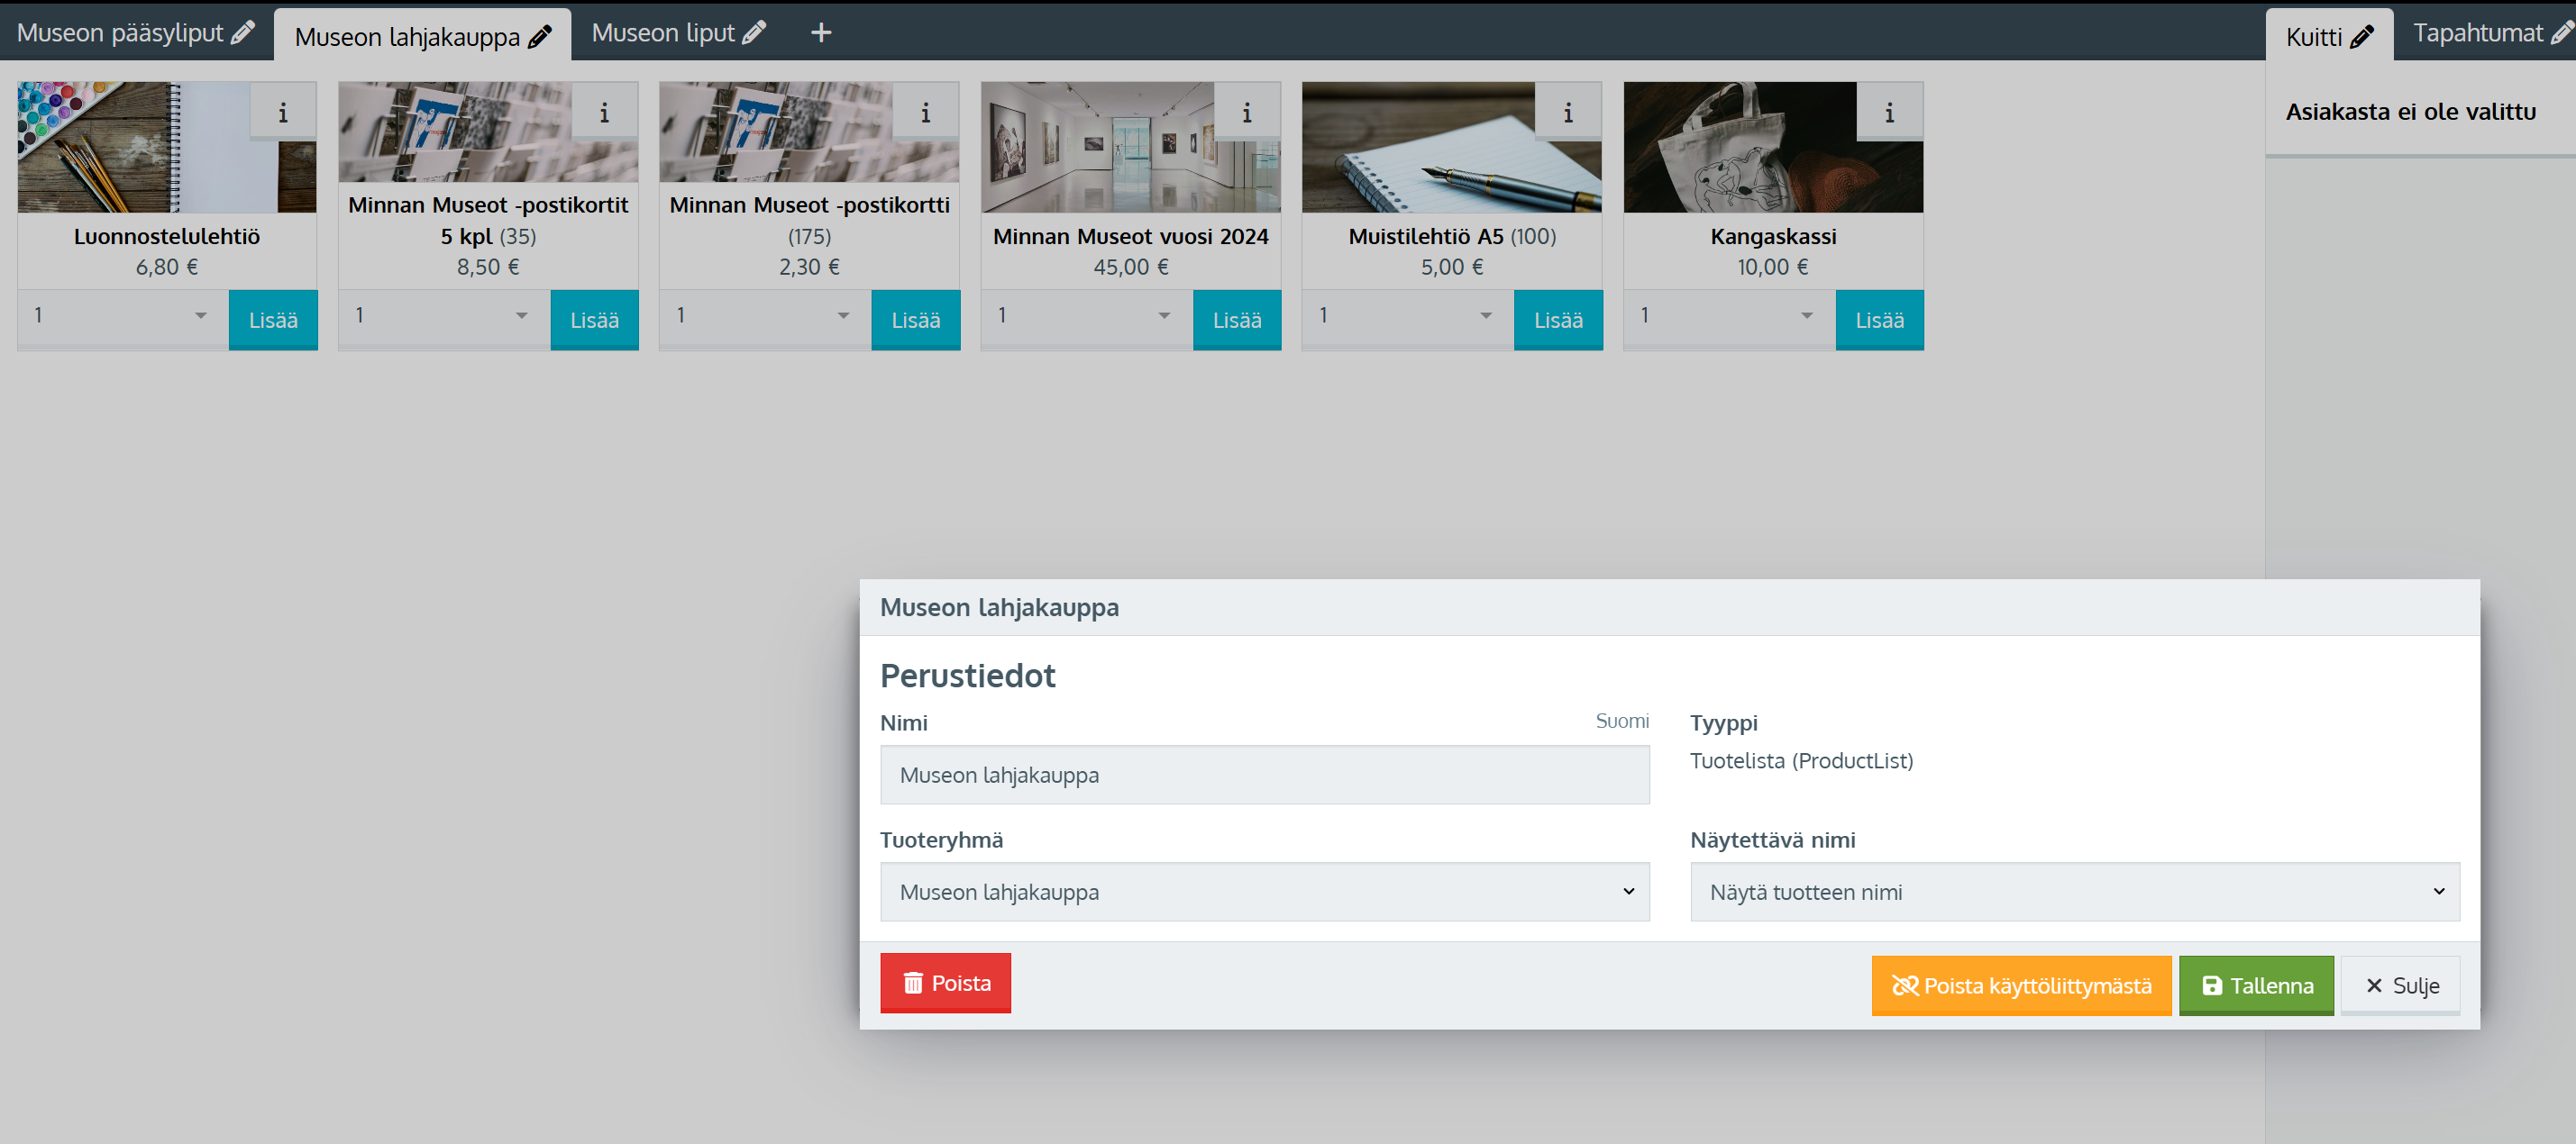The image size is (2576, 1144).
Task: Edit the Museon pääsyliput tab with pencil icon
Action: [242, 33]
